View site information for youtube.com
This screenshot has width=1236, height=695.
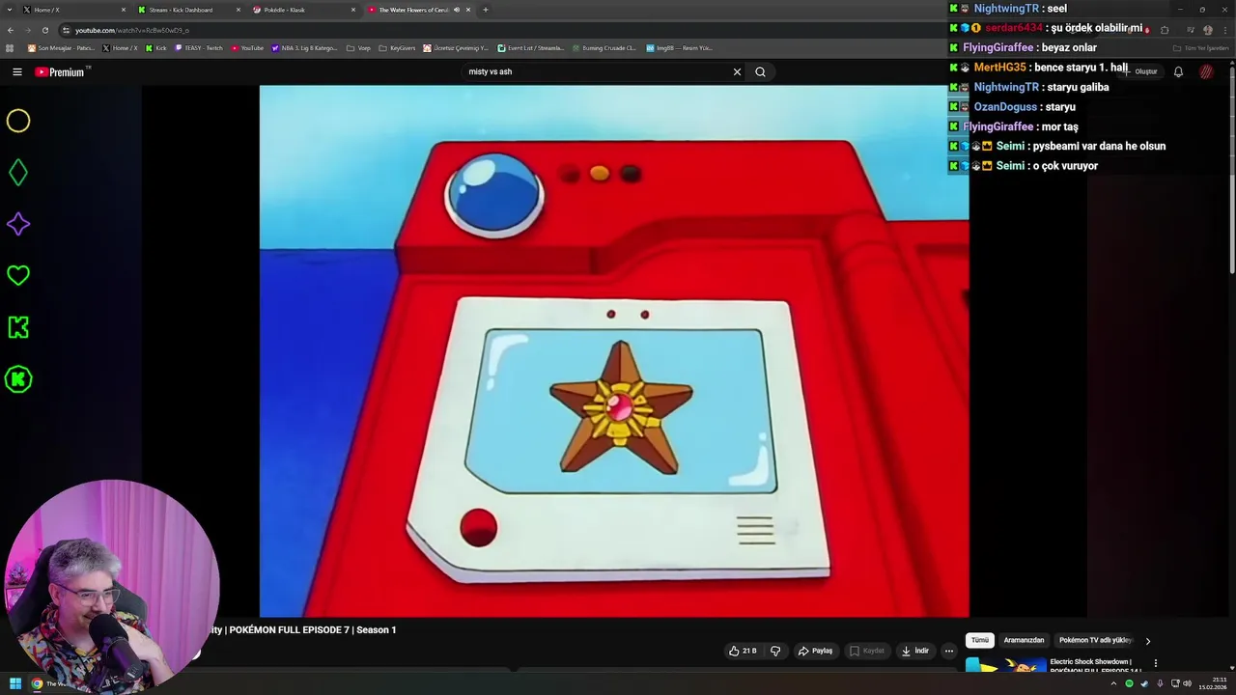tap(66, 30)
